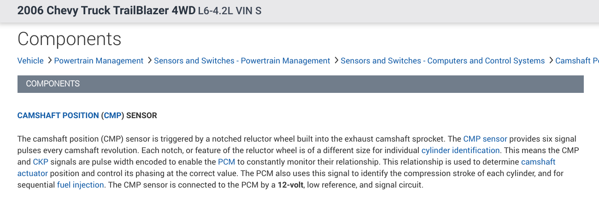The image size is (599, 217).
Task: Click the CMP link in the section heading
Action: click(x=112, y=116)
